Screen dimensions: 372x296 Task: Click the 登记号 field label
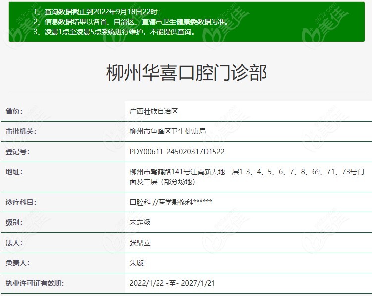click(17, 152)
